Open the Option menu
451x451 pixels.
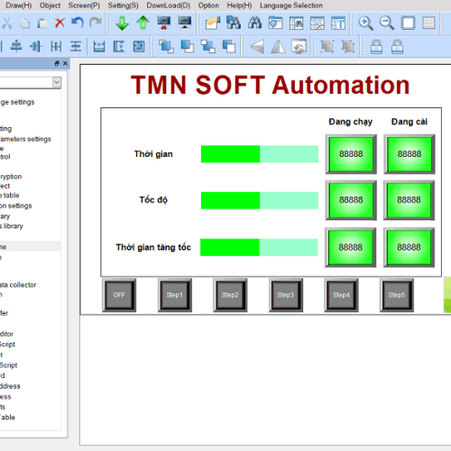208,5
